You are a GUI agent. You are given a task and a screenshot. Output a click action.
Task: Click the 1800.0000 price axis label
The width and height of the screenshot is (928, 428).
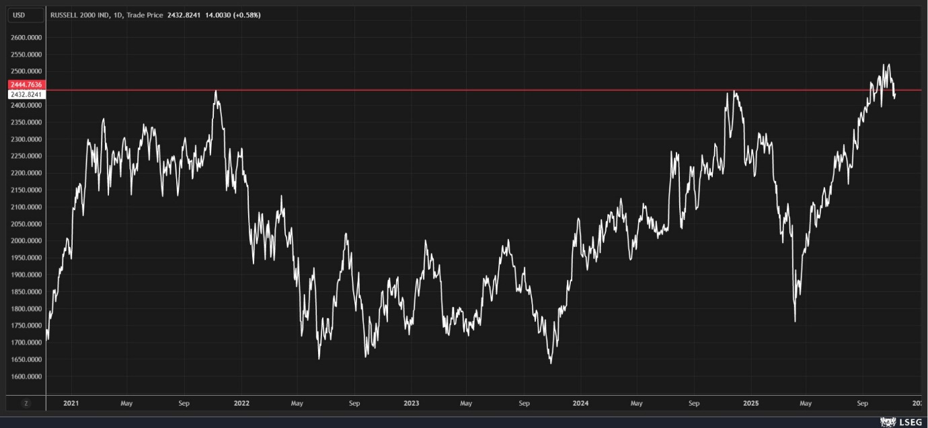27,309
